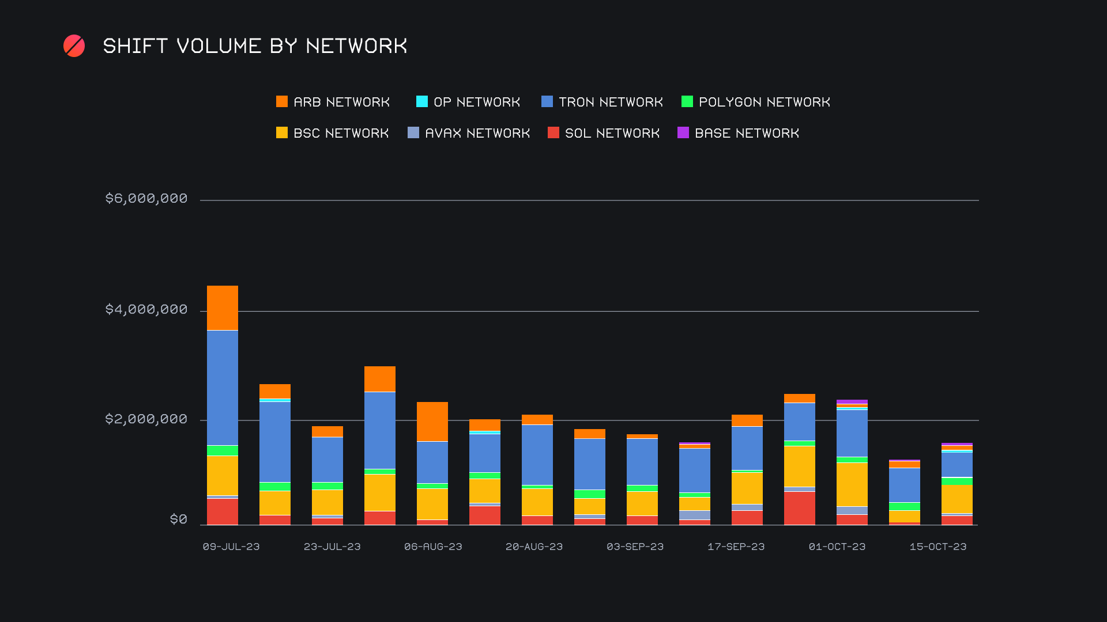Screen dimensions: 1107x622
Task: Click the red slashed-circle logo icon
Action: coord(74,46)
